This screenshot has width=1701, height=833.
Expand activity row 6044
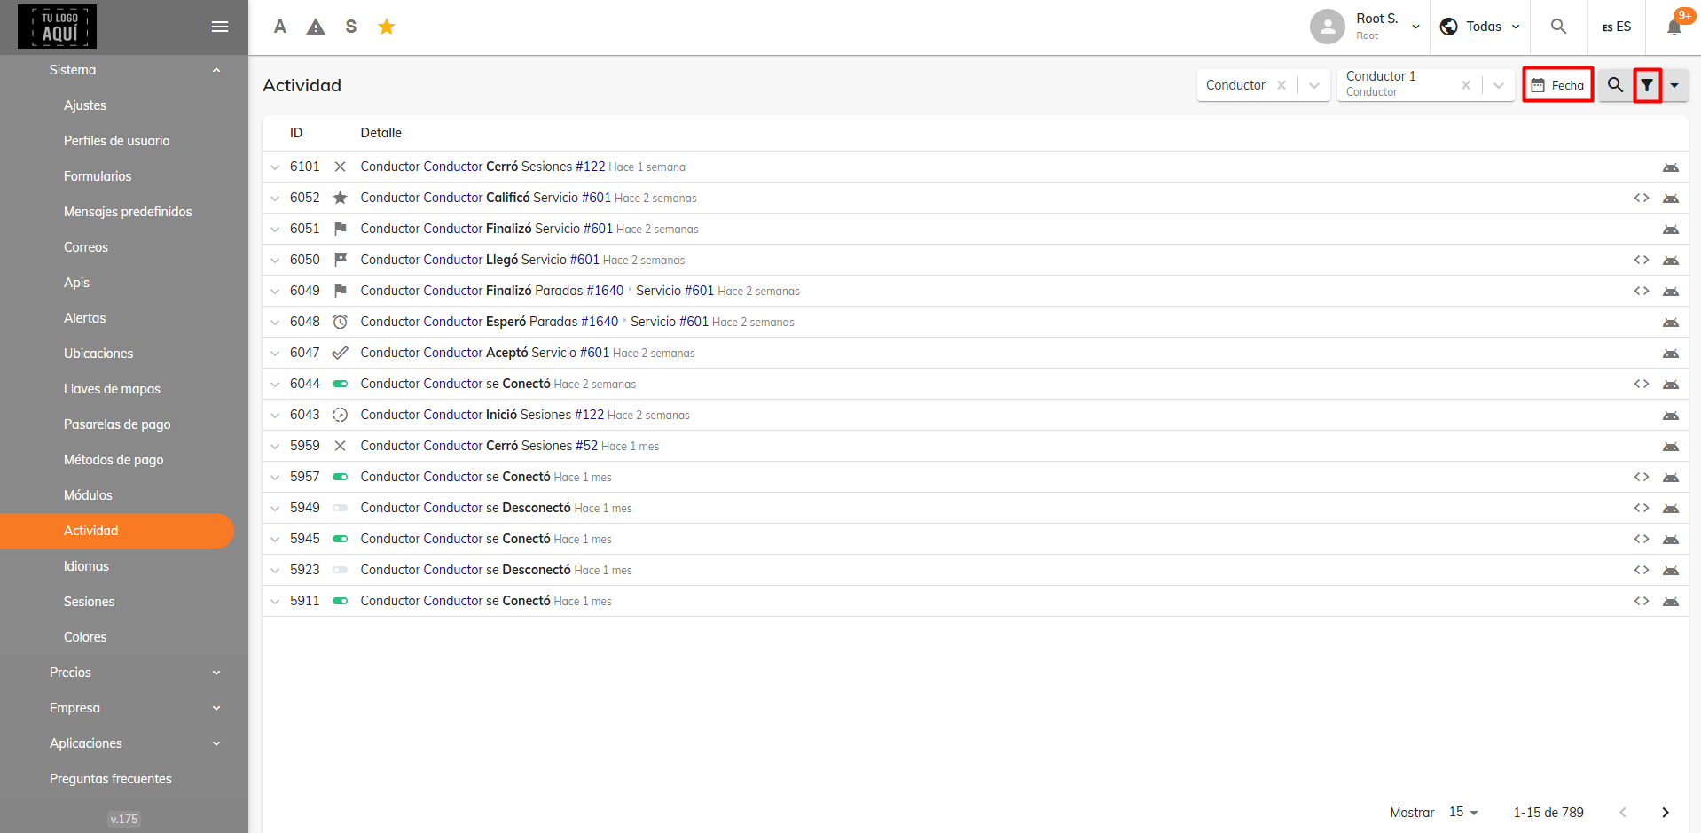275,384
